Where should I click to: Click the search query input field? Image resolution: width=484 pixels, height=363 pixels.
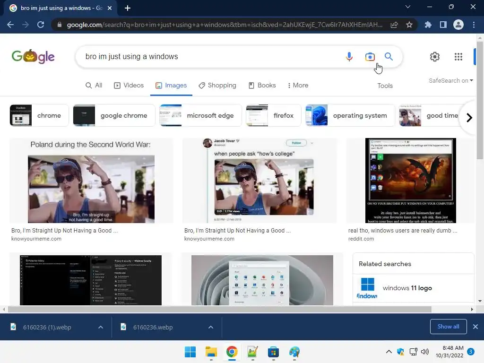coord(210,57)
